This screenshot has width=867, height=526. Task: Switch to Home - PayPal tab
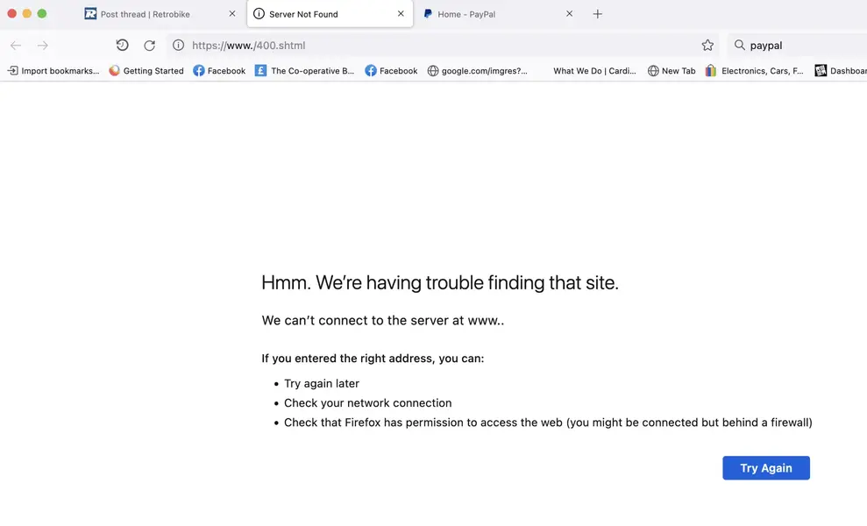tap(498, 14)
